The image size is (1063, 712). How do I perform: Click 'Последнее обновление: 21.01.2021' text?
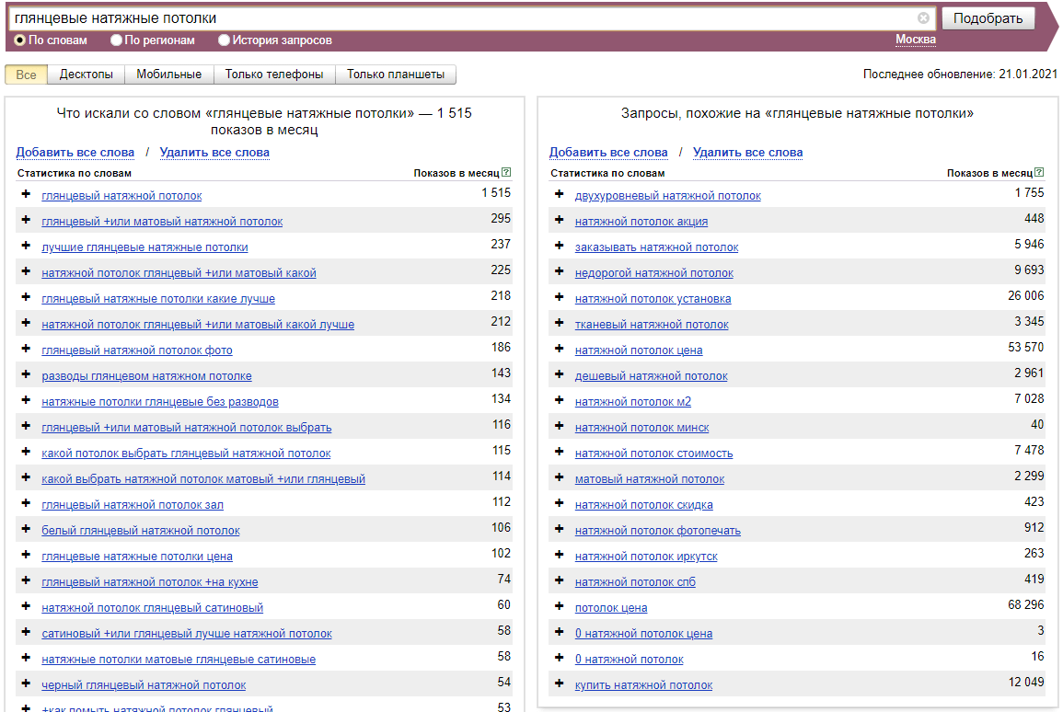pos(960,74)
